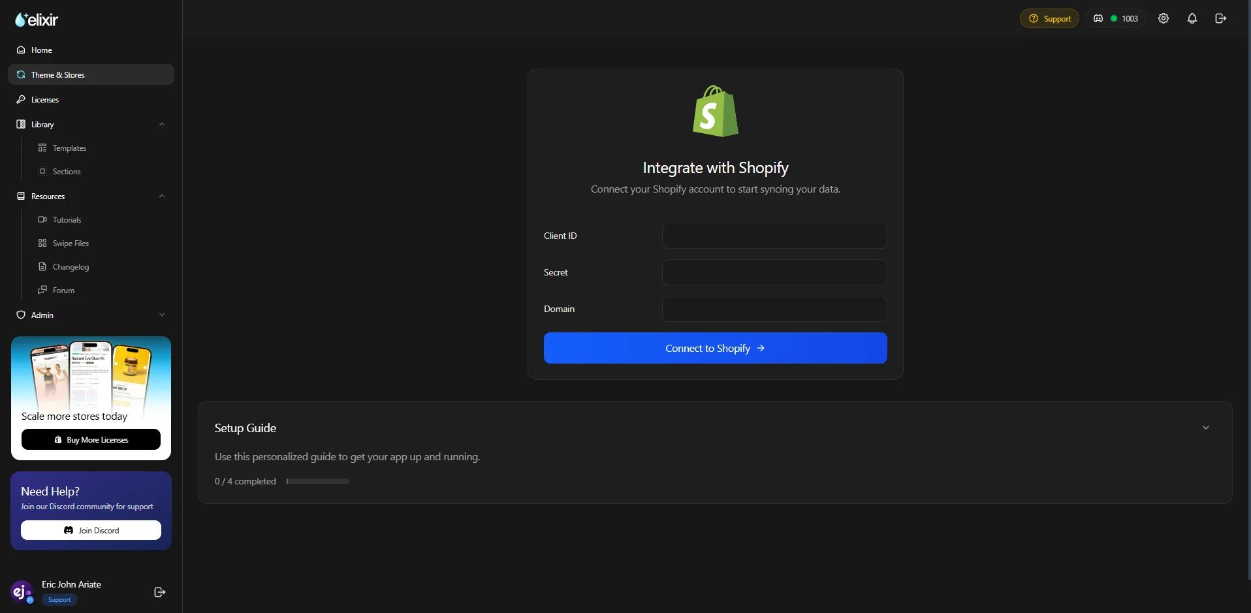Click the Eric John Ariate name
The image size is (1251, 613).
coord(71,584)
